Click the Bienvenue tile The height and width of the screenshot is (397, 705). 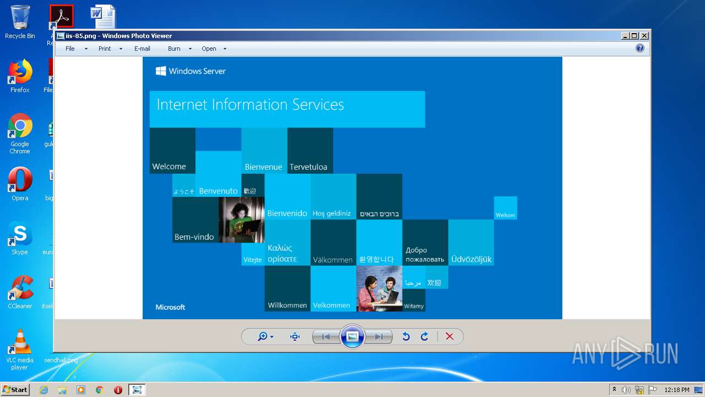[264, 151]
